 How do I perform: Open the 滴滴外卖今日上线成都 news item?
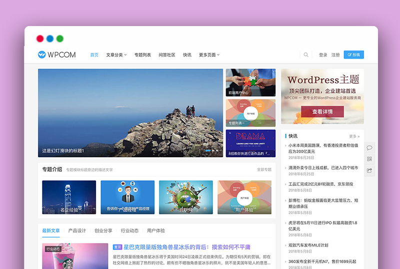coord(323,168)
